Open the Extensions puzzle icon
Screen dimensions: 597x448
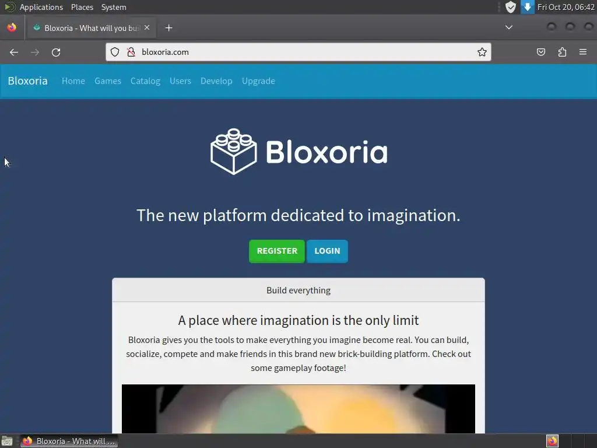point(562,52)
